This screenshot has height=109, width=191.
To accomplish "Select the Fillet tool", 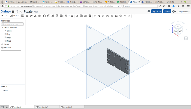I will click(44, 16).
